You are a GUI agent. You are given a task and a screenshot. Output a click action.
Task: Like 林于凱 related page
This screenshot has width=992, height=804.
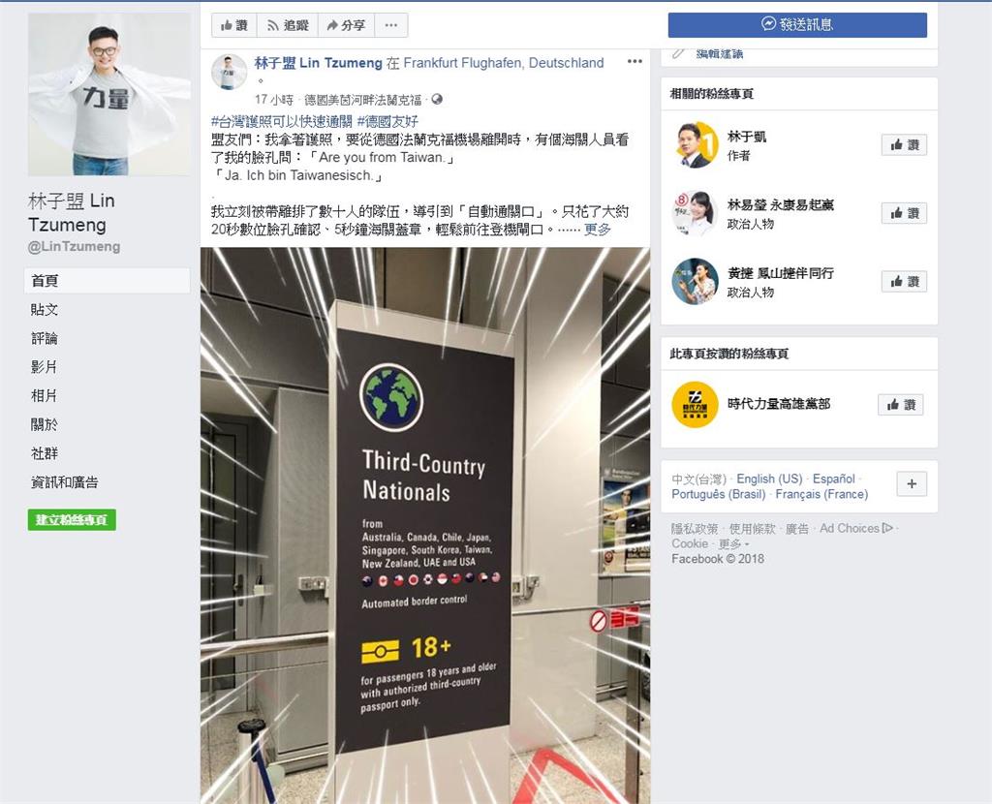pos(904,145)
